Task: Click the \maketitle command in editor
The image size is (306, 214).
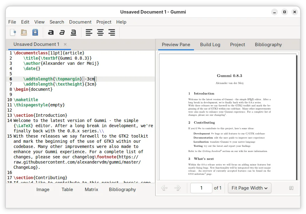Action: (x=26, y=100)
